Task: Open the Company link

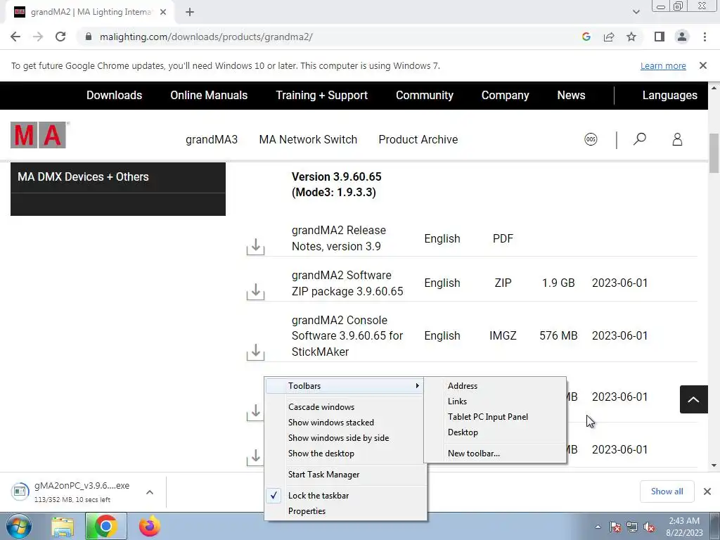Action: [x=505, y=95]
